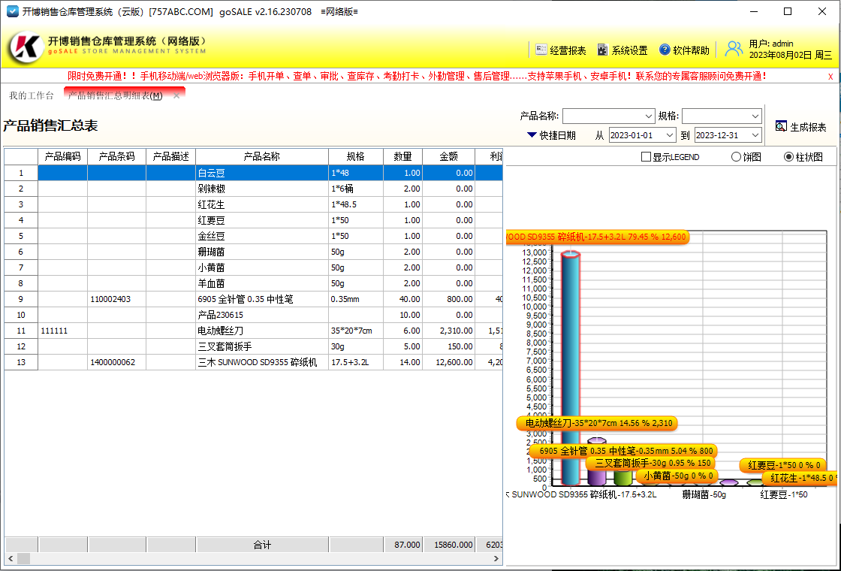
Task: Open 系统设置 system settings icon
Action: pos(602,50)
